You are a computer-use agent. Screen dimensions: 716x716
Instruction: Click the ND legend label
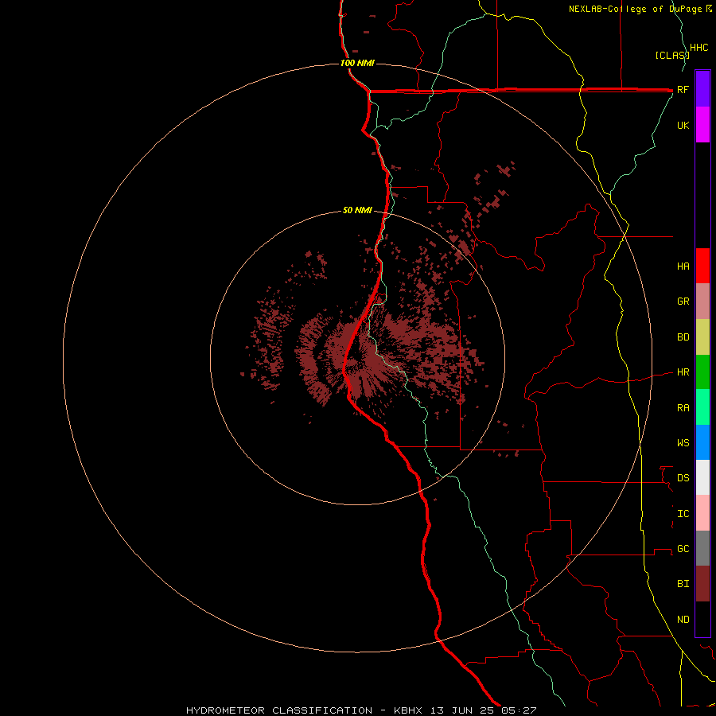[x=683, y=620]
